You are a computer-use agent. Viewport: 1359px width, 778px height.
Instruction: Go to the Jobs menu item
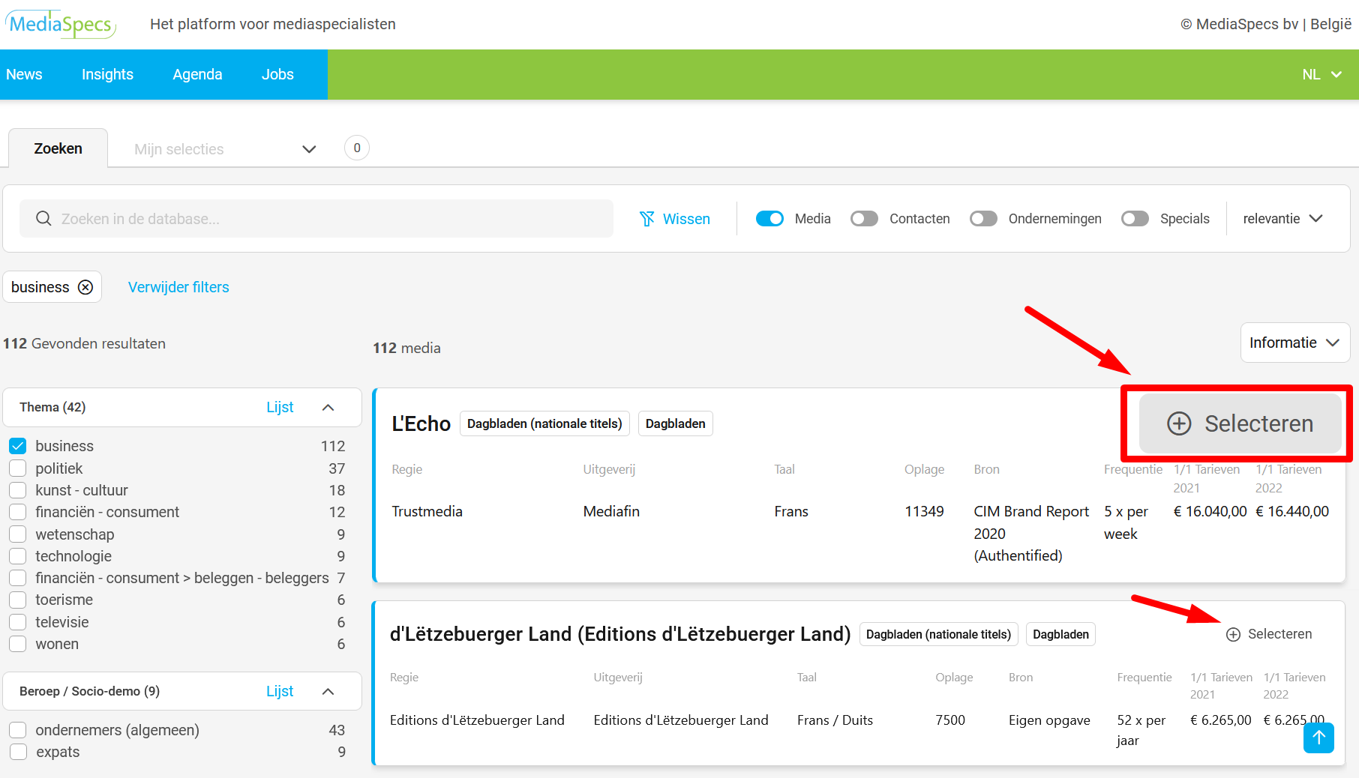[277, 74]
